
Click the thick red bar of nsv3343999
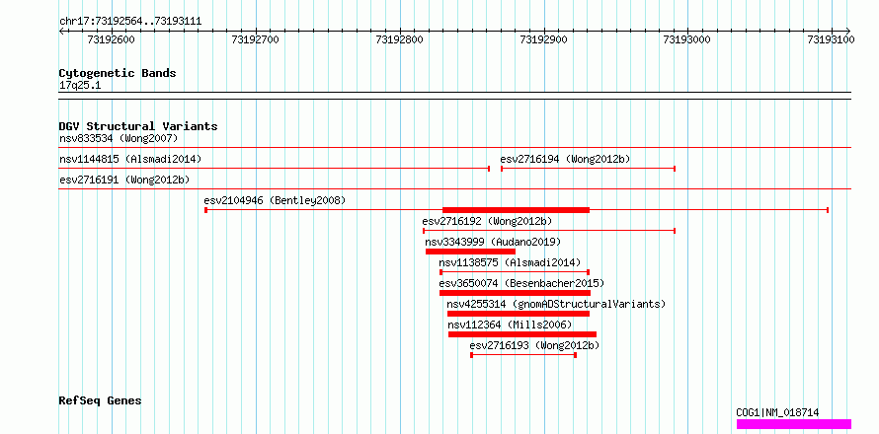pyautogui.click(x=470, y=252)
